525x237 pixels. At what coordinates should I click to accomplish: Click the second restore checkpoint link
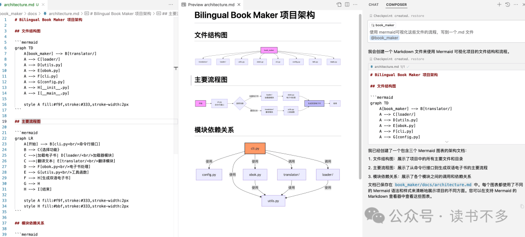coord(417,59)
